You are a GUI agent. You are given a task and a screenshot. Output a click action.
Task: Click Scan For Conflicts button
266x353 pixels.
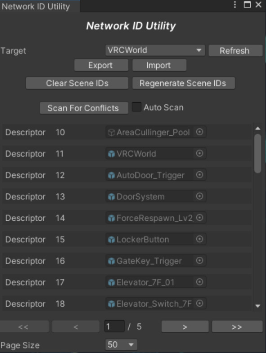click(x=84, y=108)
